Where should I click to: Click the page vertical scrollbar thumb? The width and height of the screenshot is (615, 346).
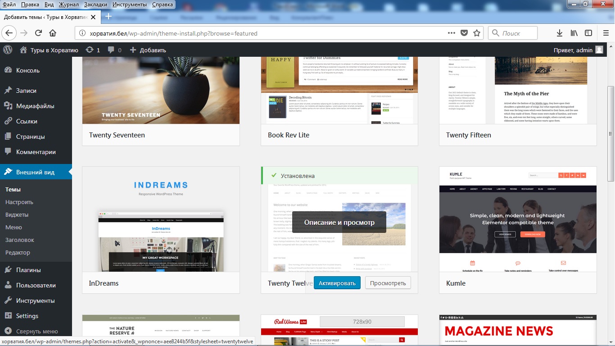[611, 133]
